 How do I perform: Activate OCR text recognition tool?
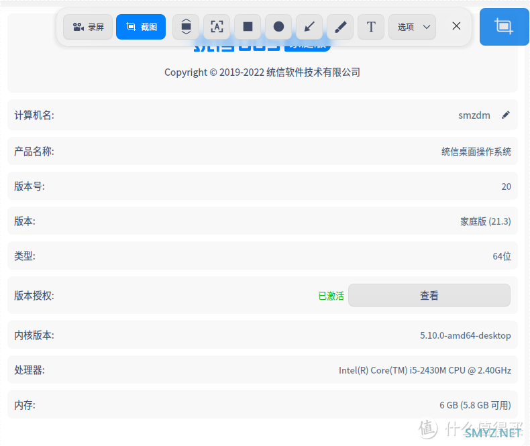click(x=217, y=27)
